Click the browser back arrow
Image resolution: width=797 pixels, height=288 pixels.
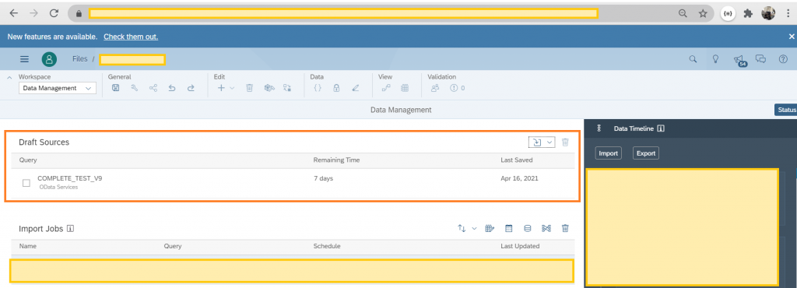tap(14, 13)
